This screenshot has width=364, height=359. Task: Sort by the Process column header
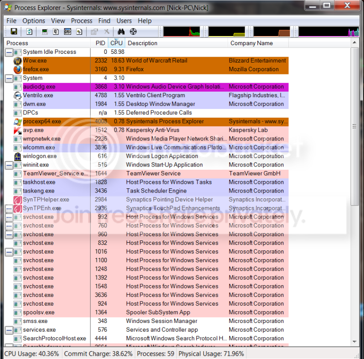pyautogui.click(x=47, y=43)
